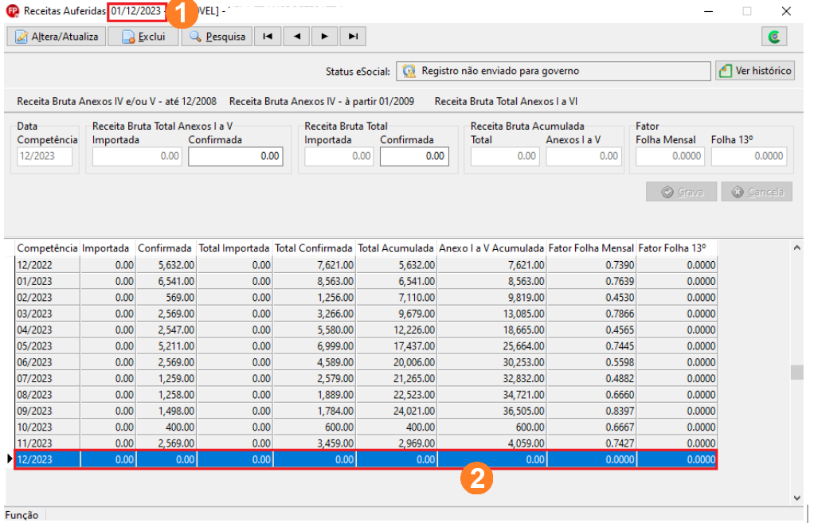
Task: Click the Altera/Atualiza edit button
Action: coord(56,37)
